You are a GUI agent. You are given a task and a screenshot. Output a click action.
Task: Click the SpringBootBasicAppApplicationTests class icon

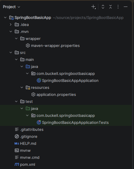39,122
